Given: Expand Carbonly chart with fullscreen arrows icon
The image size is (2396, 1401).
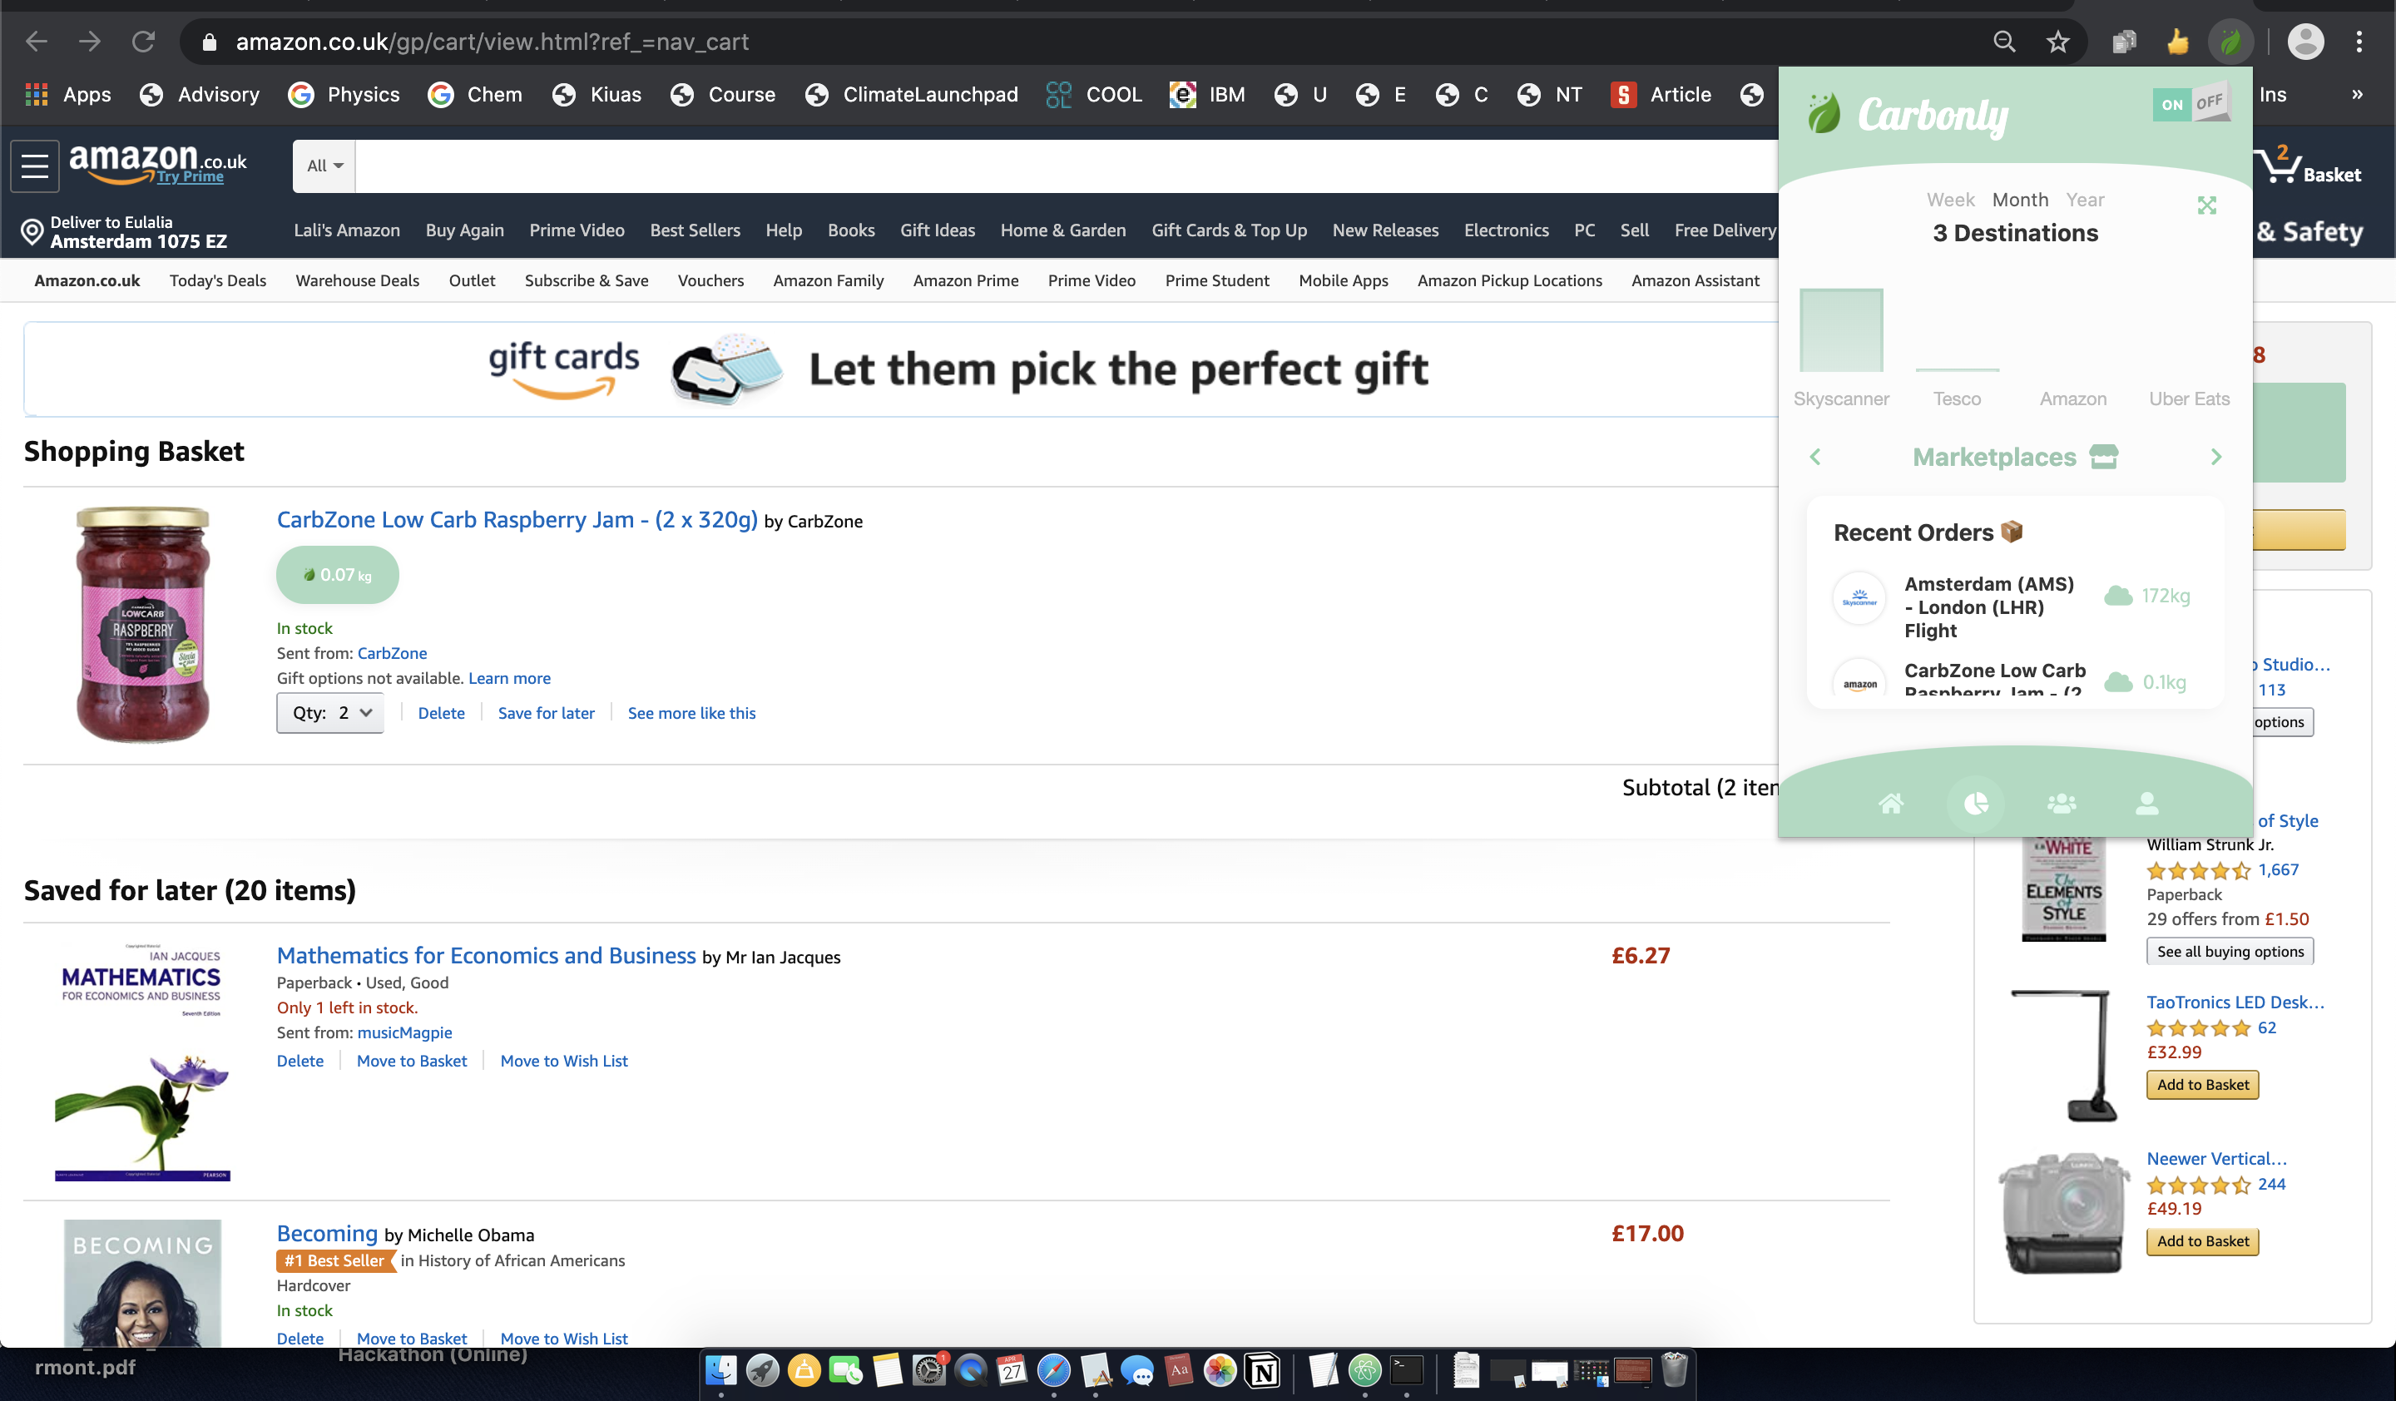Looking at the screenshot, I should click(2207, 205).
